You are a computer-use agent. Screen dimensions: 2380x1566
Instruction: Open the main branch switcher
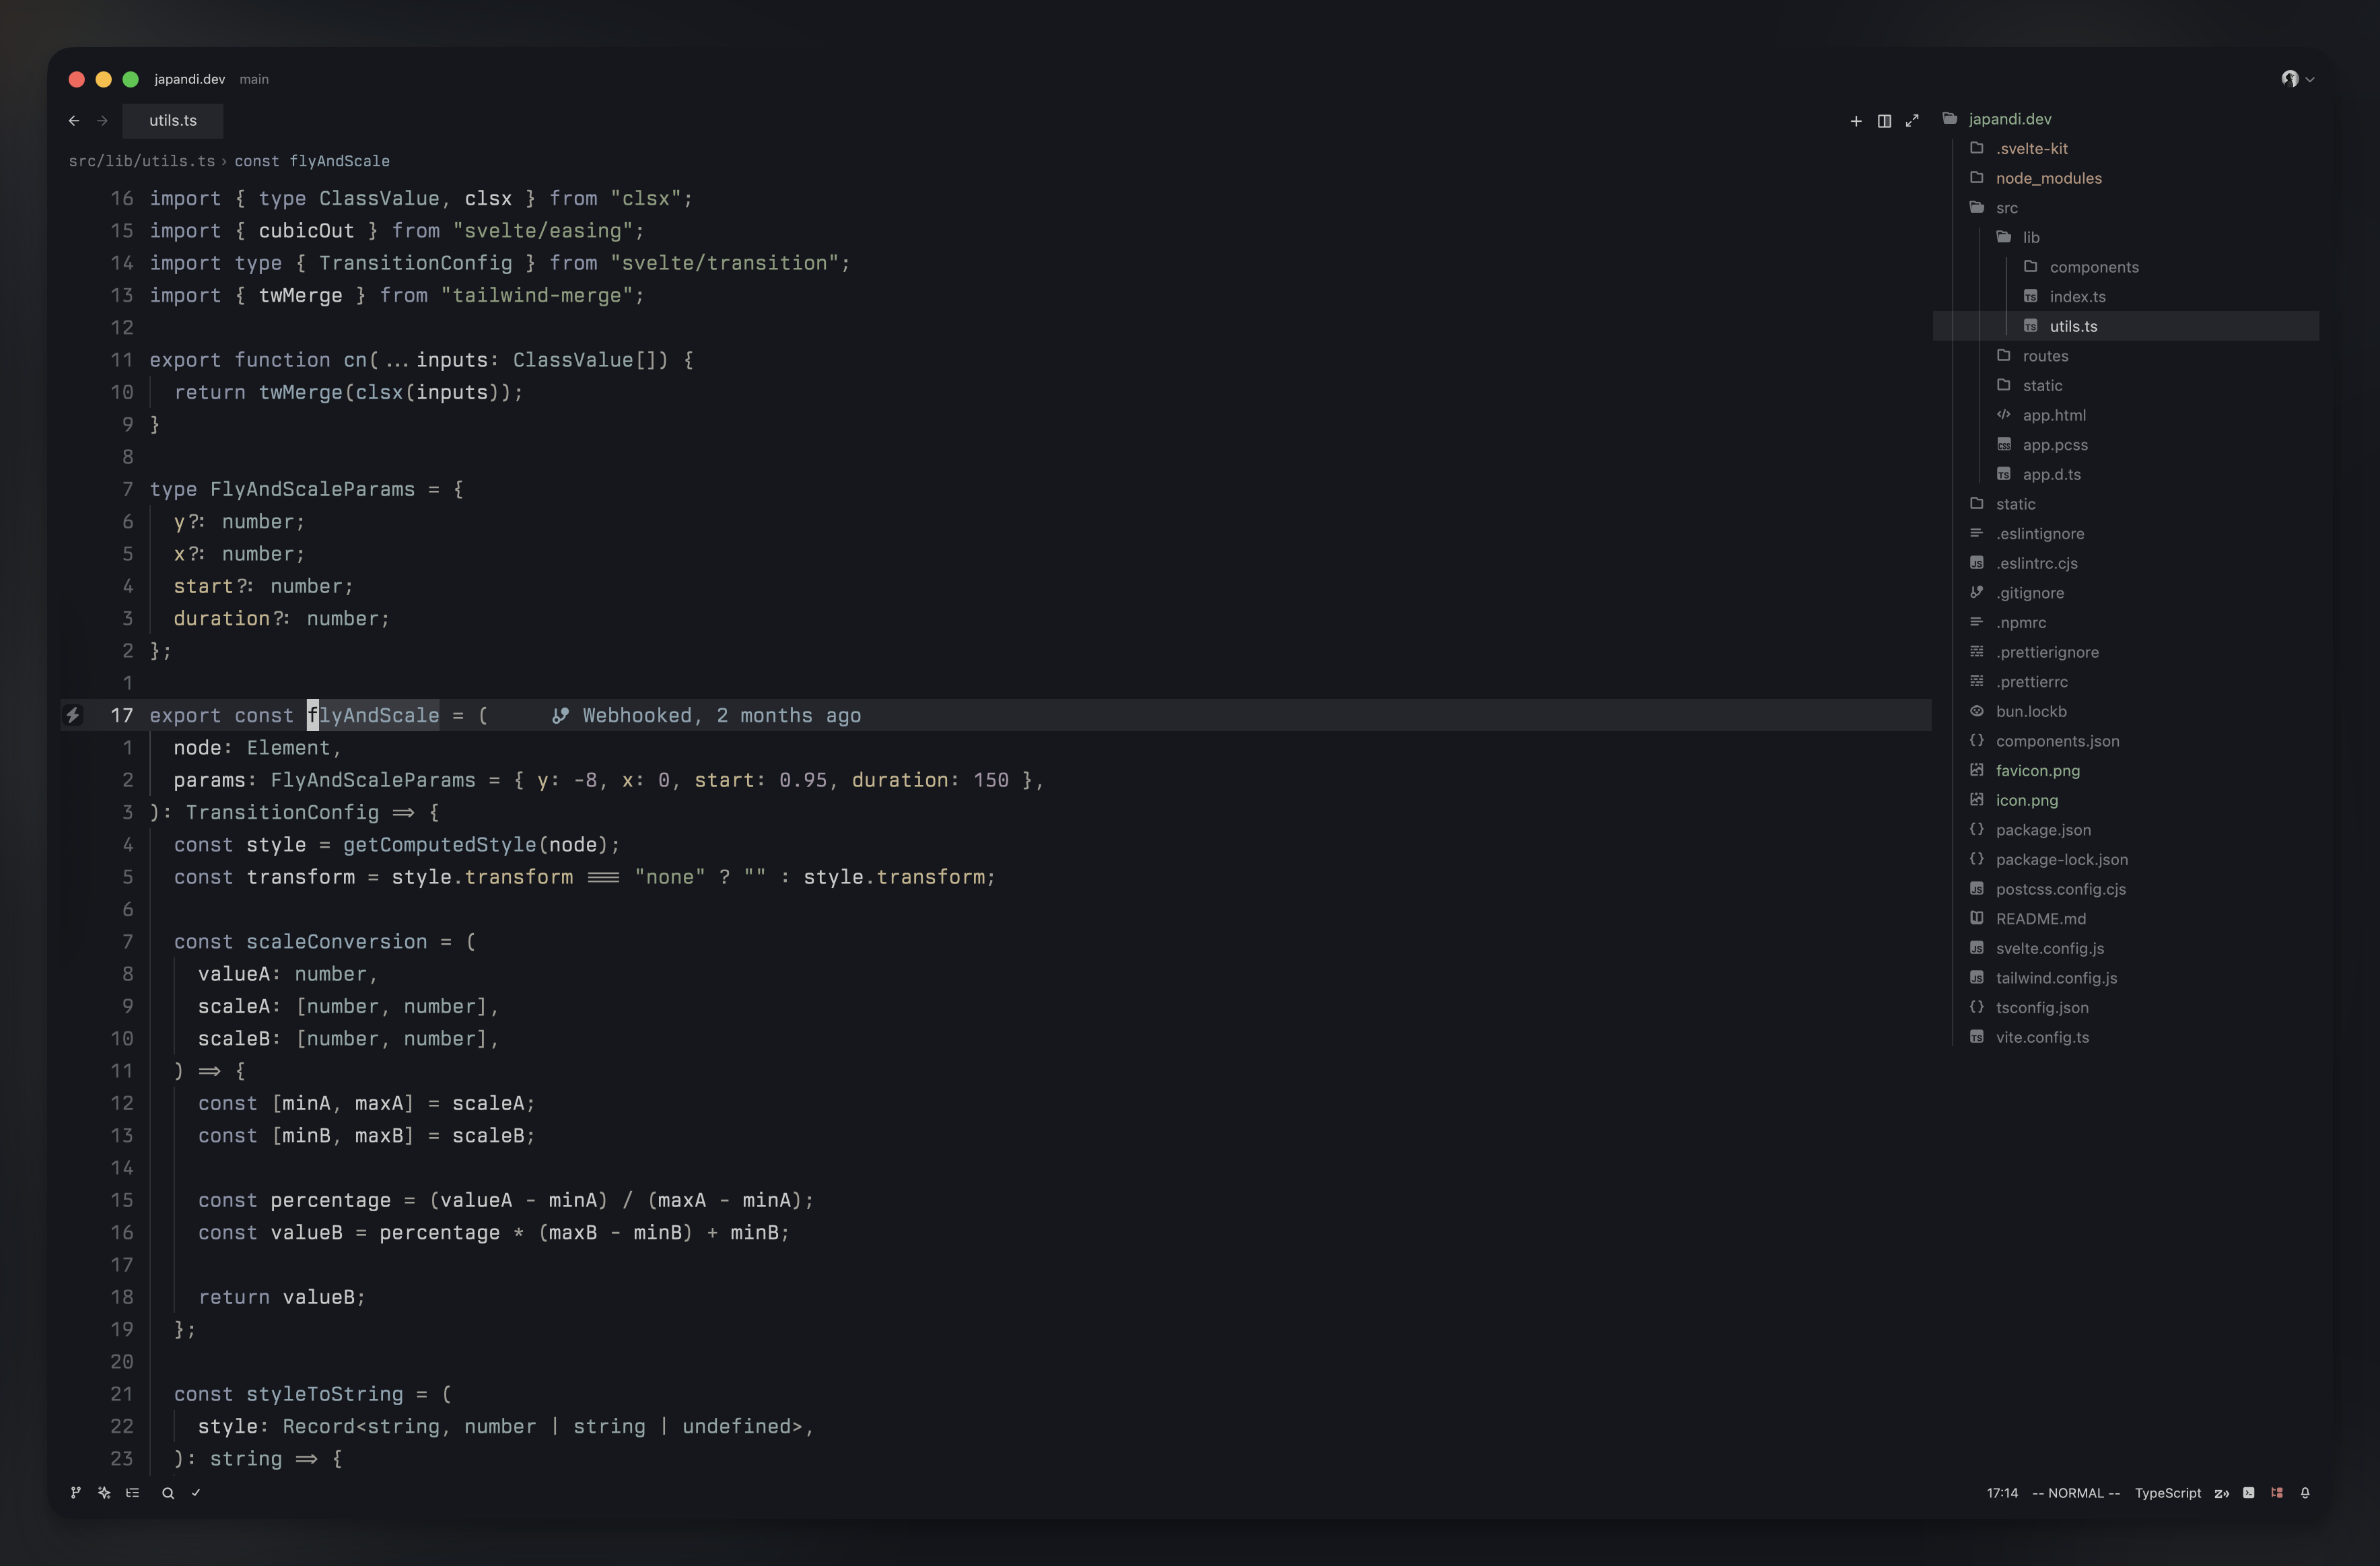254,79
